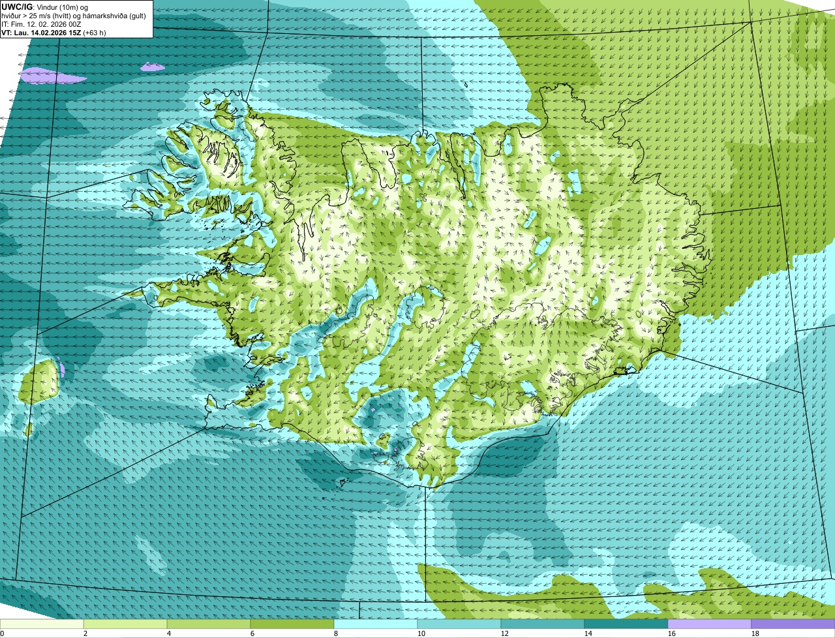This screenshot has height=638, width=835.
Task: Click the light turquoise 10–12 m/s legend swatch
Action: tap(459, 624)
